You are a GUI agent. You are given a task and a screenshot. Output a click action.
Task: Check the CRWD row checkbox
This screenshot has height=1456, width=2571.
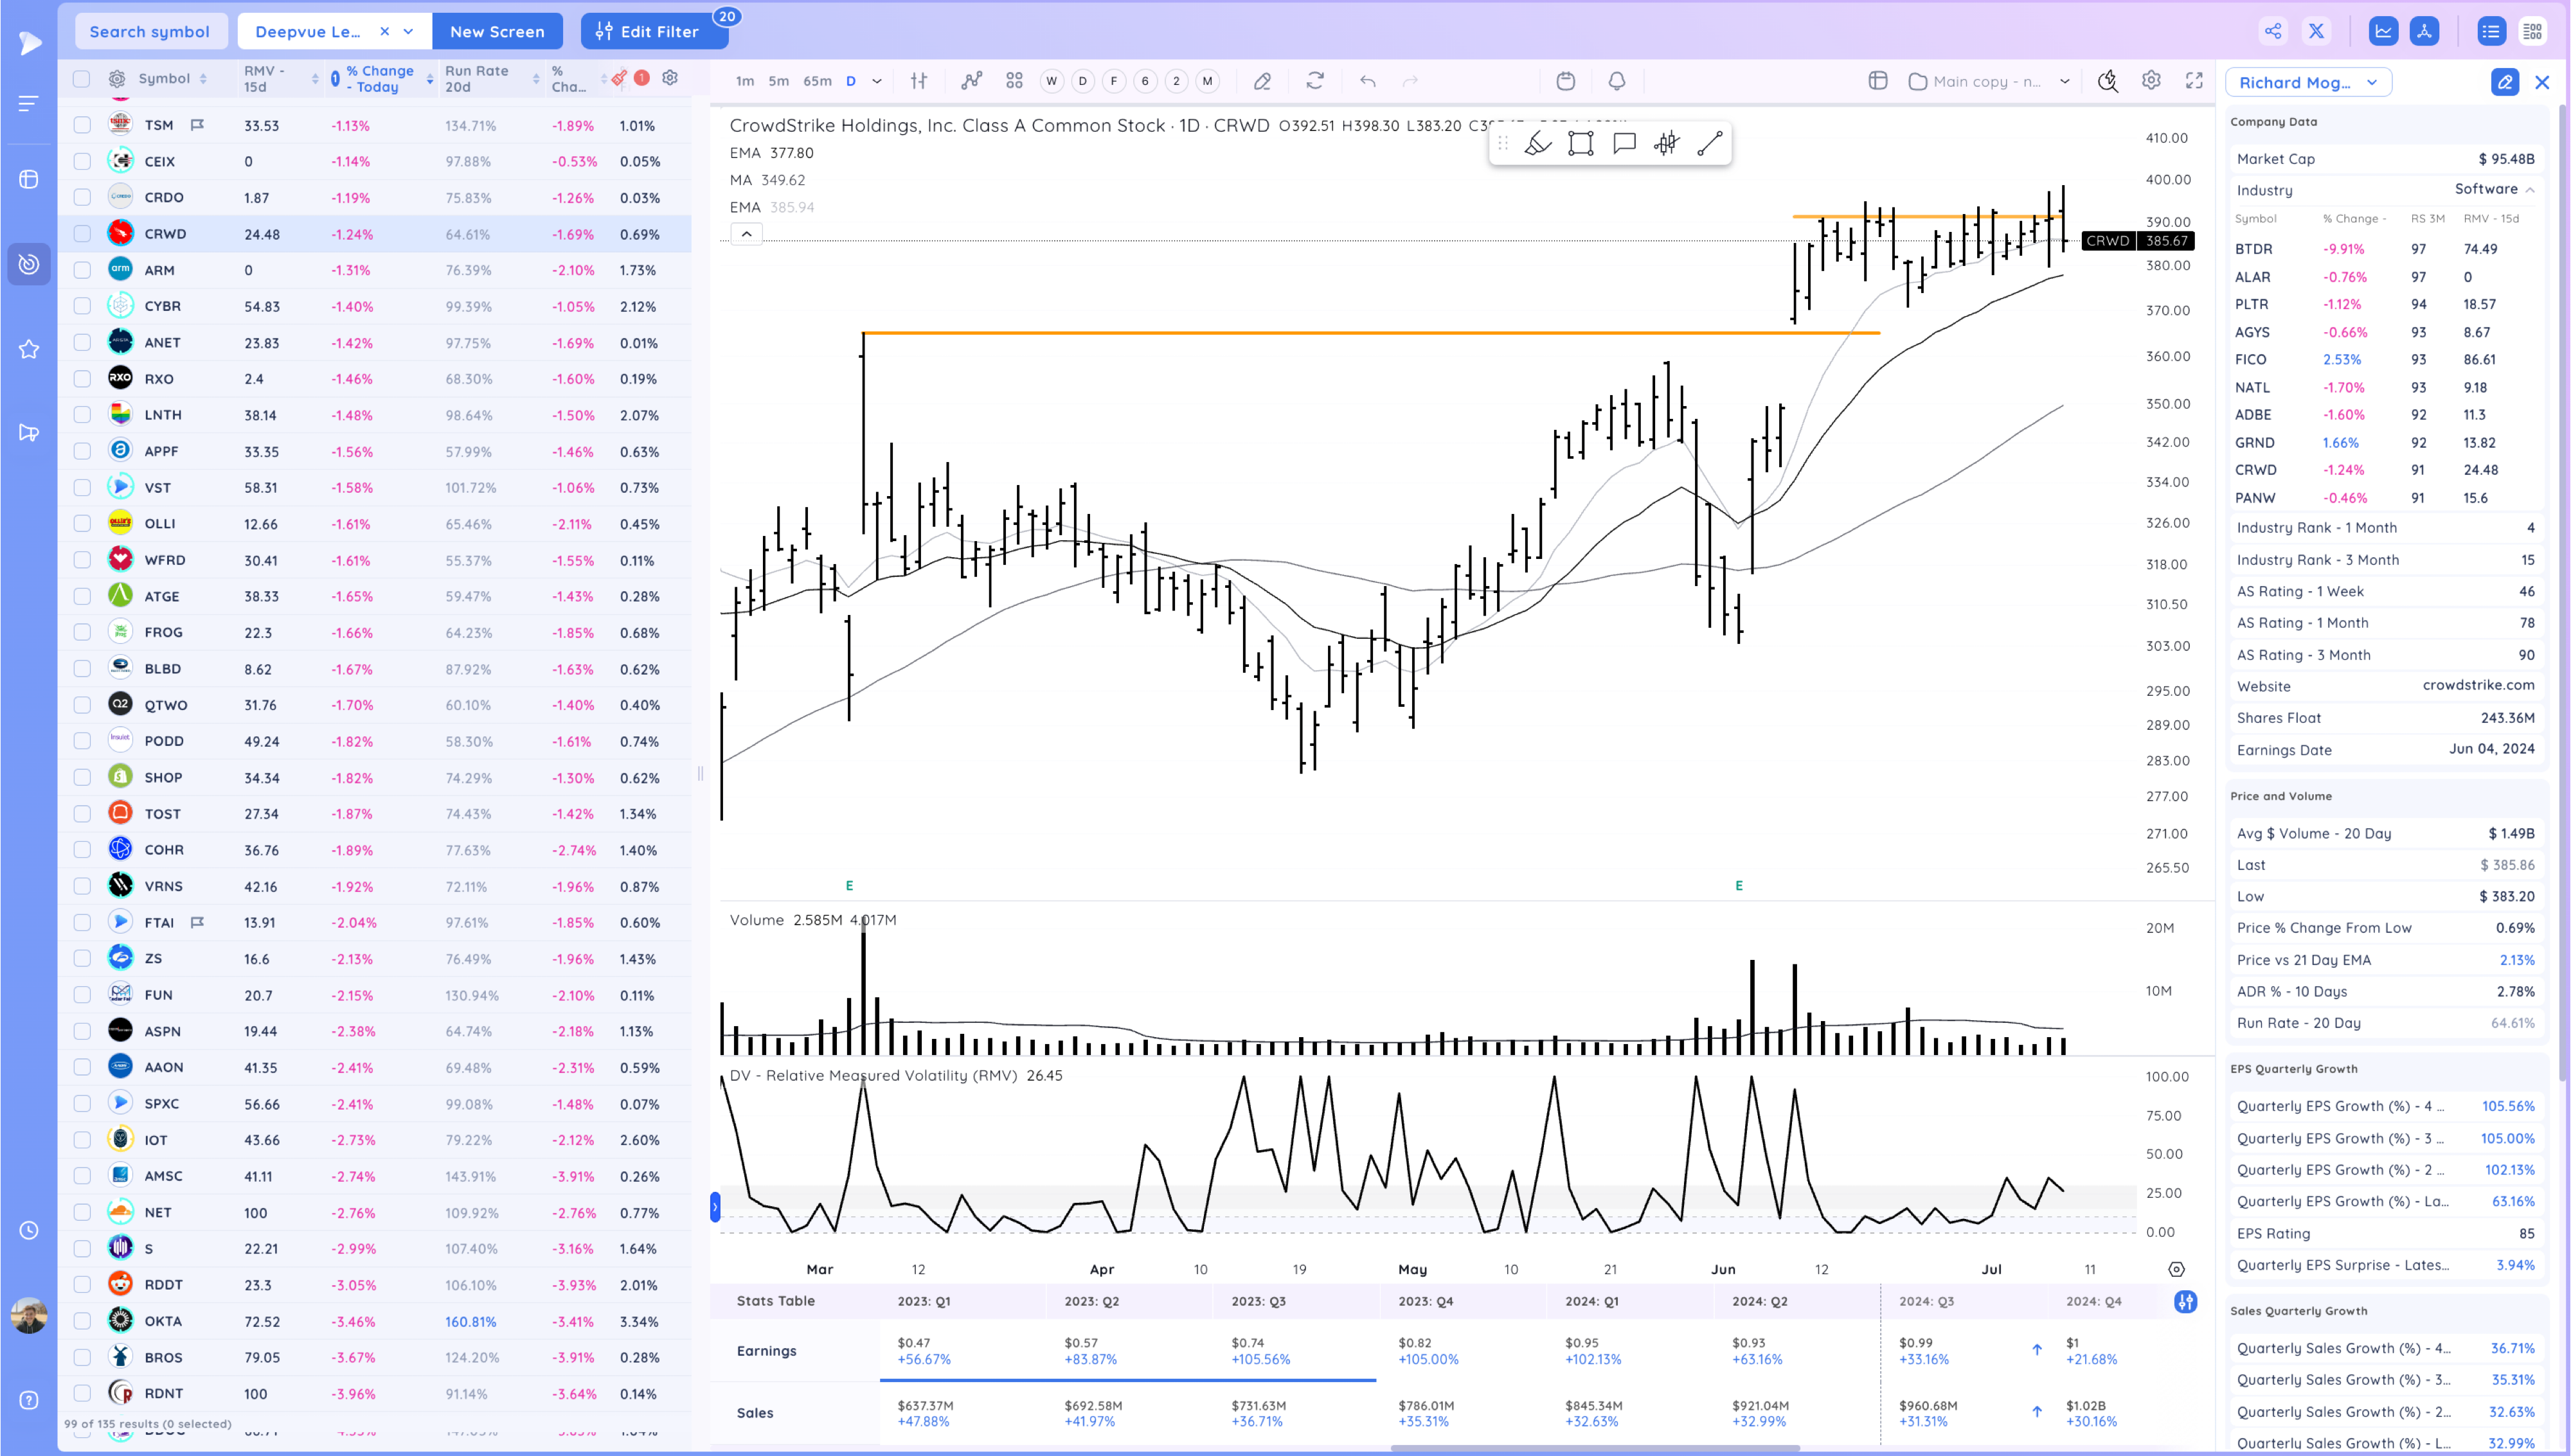coord(82,234)
